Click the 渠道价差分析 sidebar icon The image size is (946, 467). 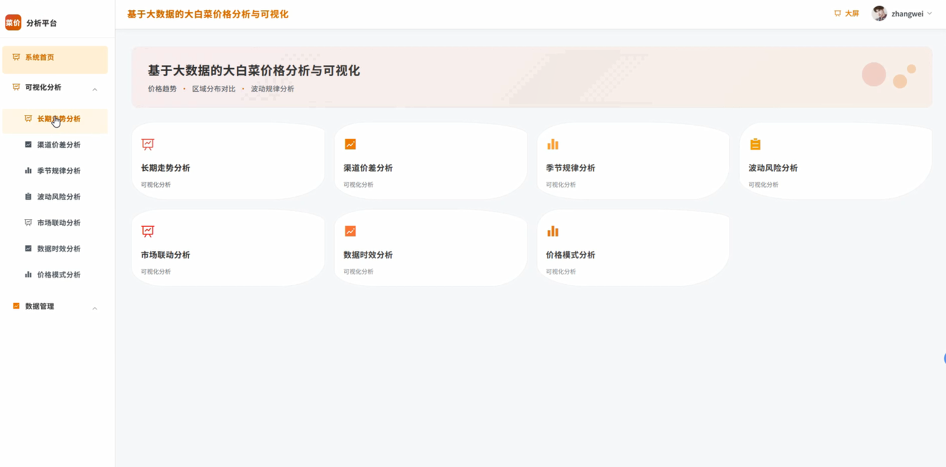click(28, 144)
